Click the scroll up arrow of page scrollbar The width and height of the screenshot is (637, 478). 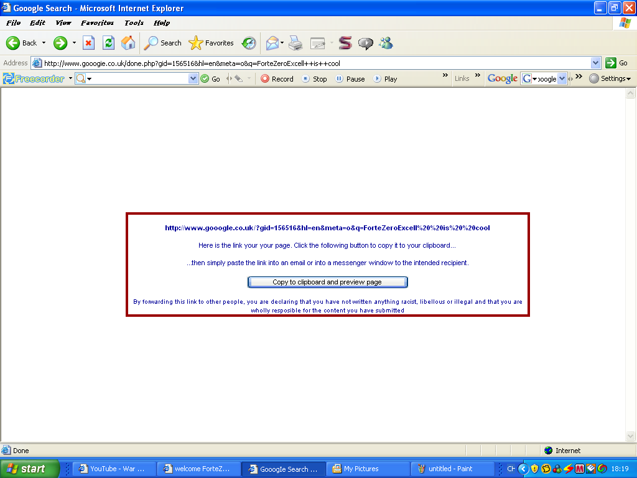(x=630, y=93)
